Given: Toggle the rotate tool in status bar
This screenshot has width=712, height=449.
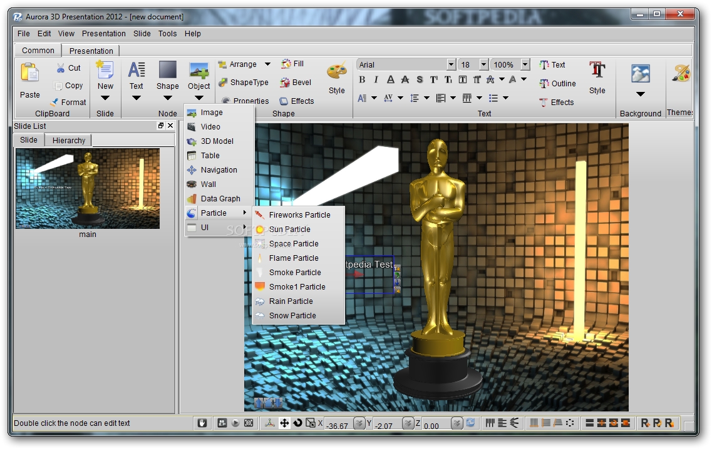Looking at the screenshot, I should point(297,423).
